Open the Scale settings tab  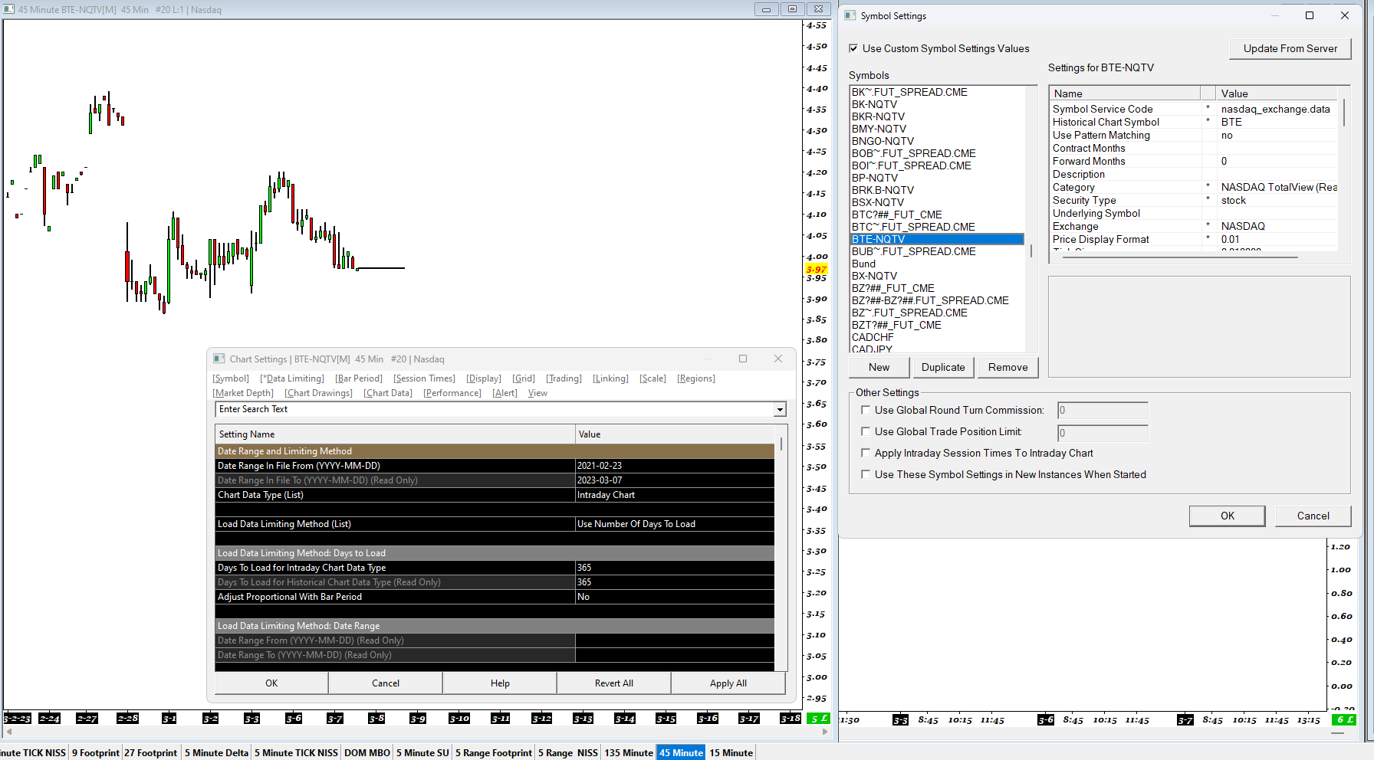click(652, 378)
